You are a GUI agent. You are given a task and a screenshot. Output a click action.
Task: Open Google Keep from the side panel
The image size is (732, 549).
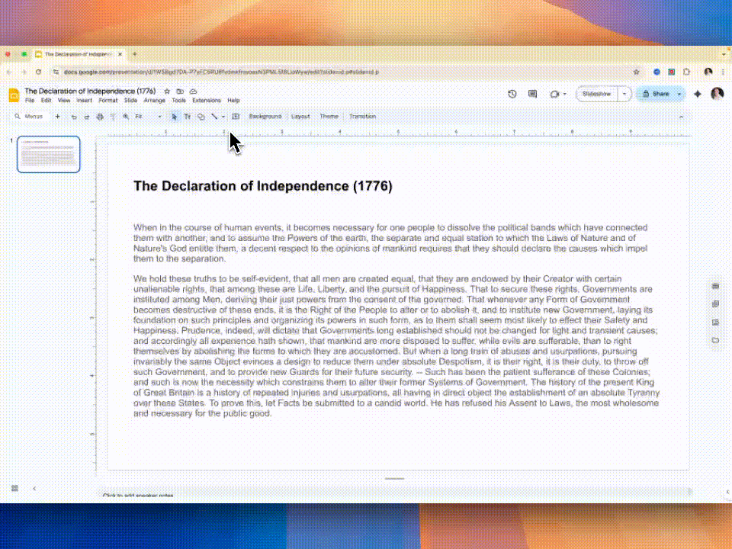point(715,303)
